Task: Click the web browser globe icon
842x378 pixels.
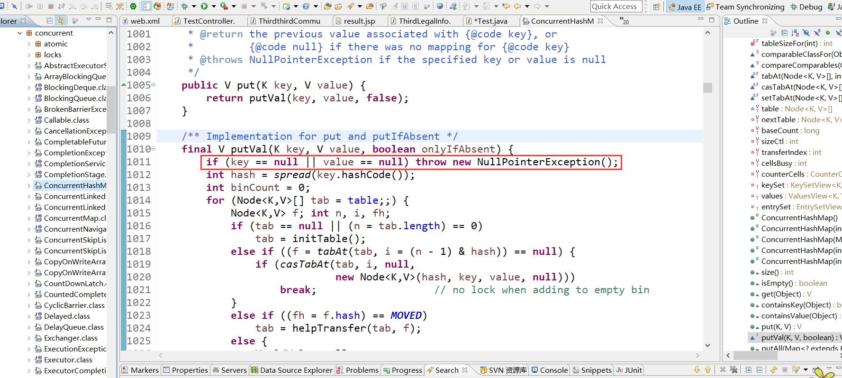Action: click(440, 6)
